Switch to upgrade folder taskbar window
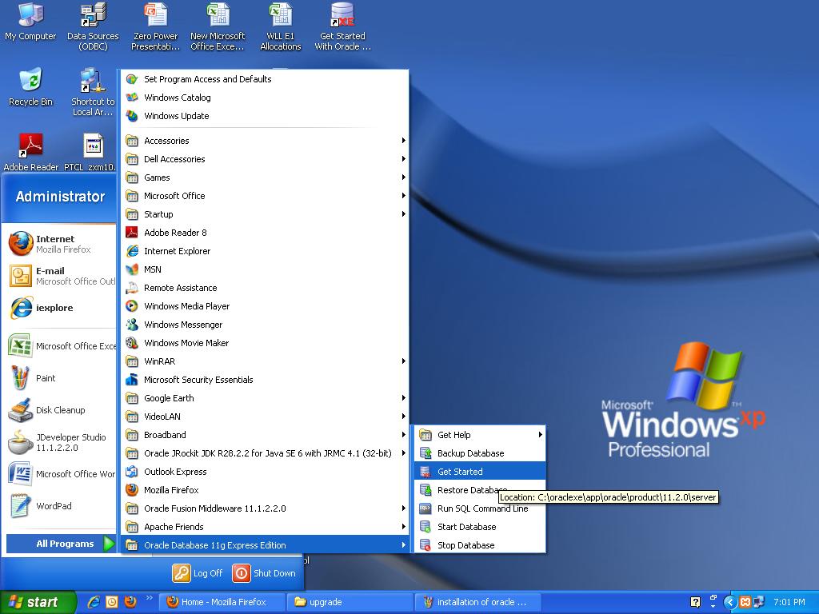This screenshot has height=614, width=819. tap(350, 602)
